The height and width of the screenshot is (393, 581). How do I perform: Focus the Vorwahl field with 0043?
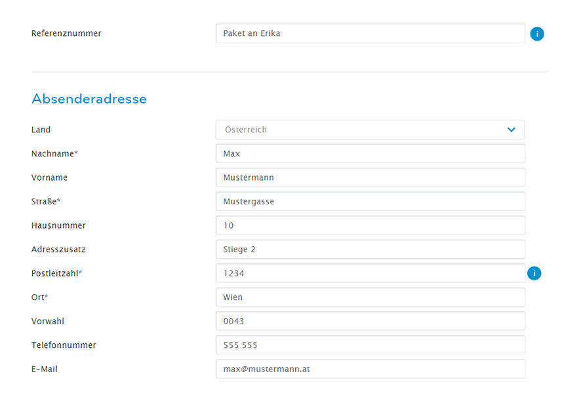coord(370,321)
